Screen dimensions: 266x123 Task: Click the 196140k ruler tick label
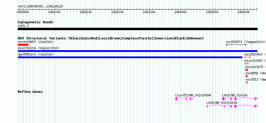181,12
